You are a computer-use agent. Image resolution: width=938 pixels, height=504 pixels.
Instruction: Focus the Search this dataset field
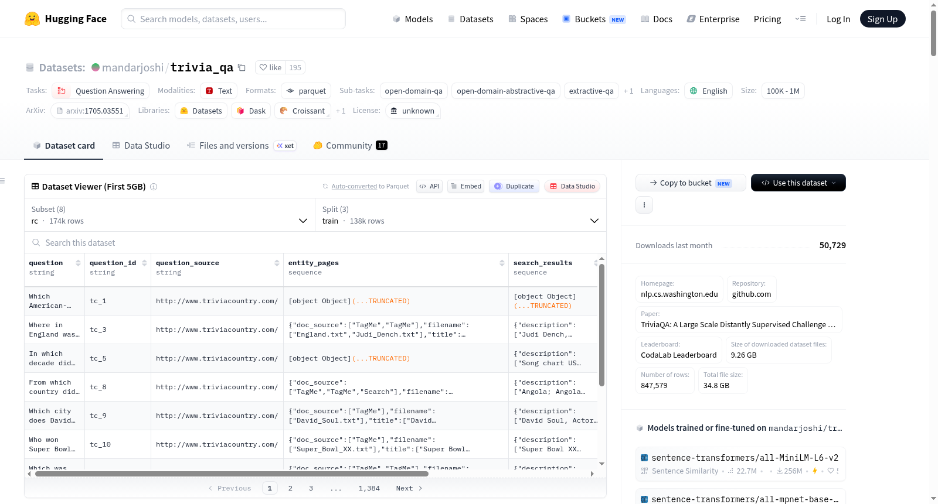click(315, 242)
